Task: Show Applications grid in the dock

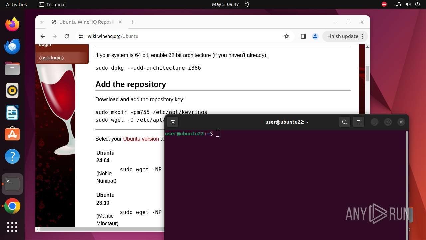Action: [x=12, y=227]
